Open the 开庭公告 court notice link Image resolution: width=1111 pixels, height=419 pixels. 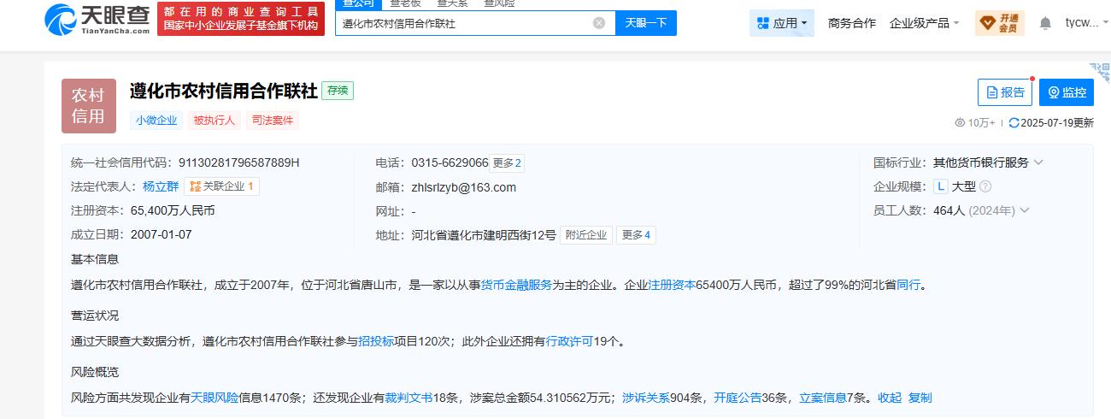(x=738, y=398)
